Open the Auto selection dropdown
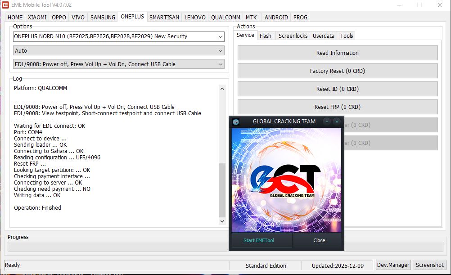 pos(220,51)
